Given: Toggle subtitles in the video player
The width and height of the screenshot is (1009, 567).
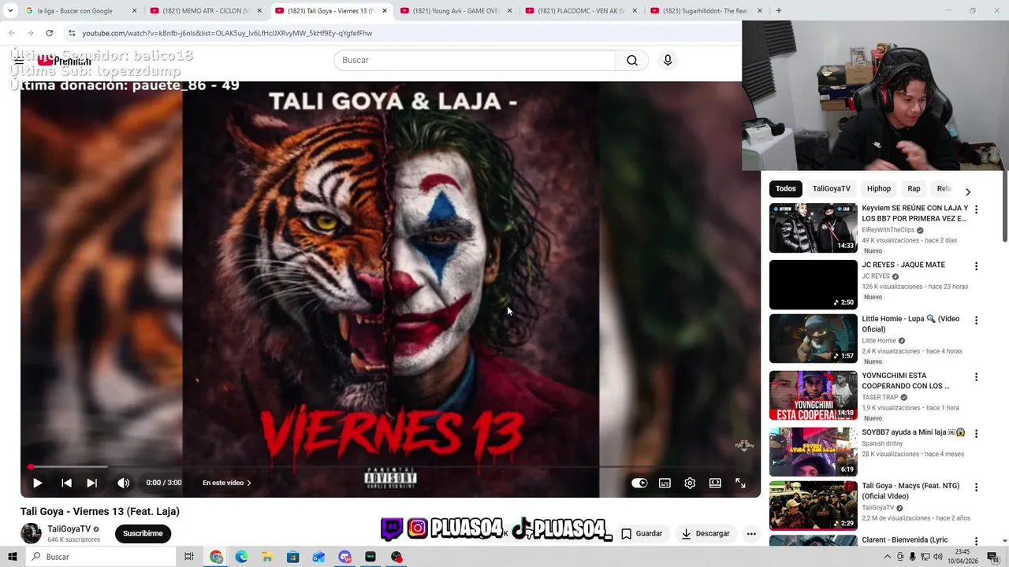Looking at the screenshot, I should click(x=665, y=483).
